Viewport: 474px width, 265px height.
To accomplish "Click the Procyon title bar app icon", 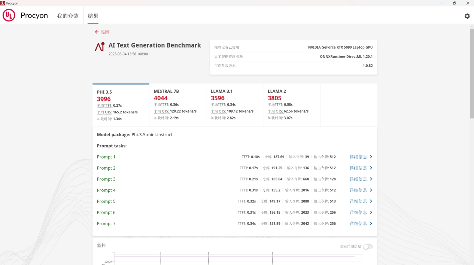I will [3, 3].
